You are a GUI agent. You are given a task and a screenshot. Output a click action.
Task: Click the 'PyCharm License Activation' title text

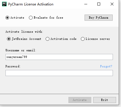point(31,4)
